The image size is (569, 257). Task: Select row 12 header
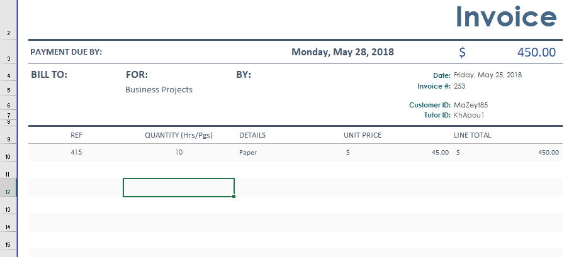pyautogui.click(x=8, y=188)
